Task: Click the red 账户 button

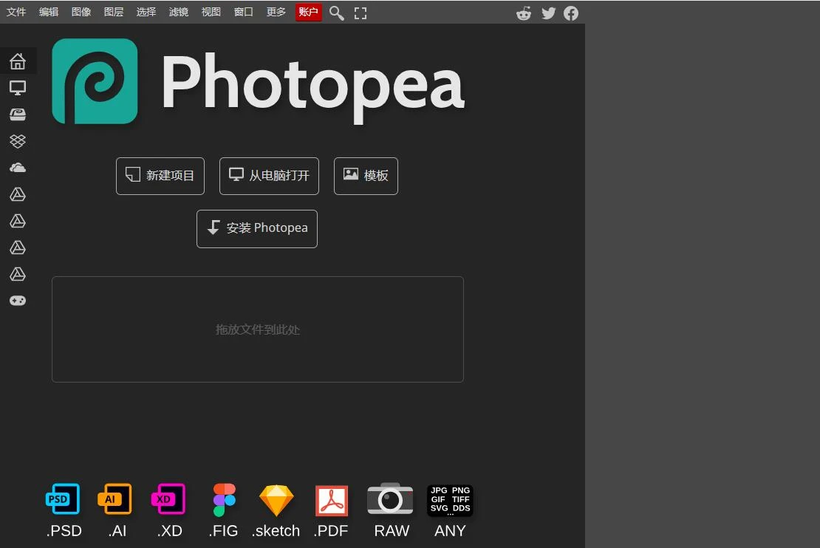Action: 309,12
